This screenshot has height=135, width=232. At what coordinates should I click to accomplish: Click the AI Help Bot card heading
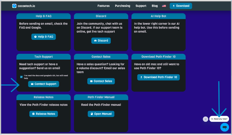(x=158, y=16)
